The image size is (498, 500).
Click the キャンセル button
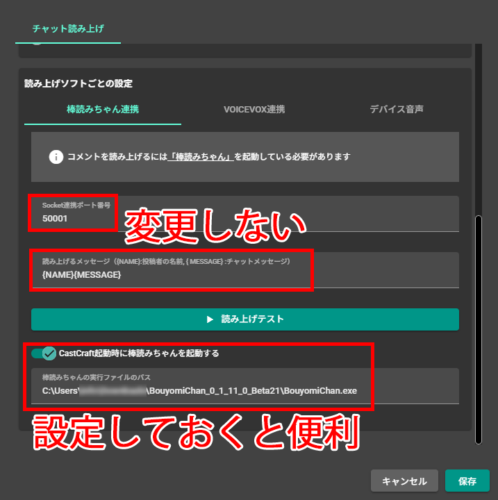404,481
